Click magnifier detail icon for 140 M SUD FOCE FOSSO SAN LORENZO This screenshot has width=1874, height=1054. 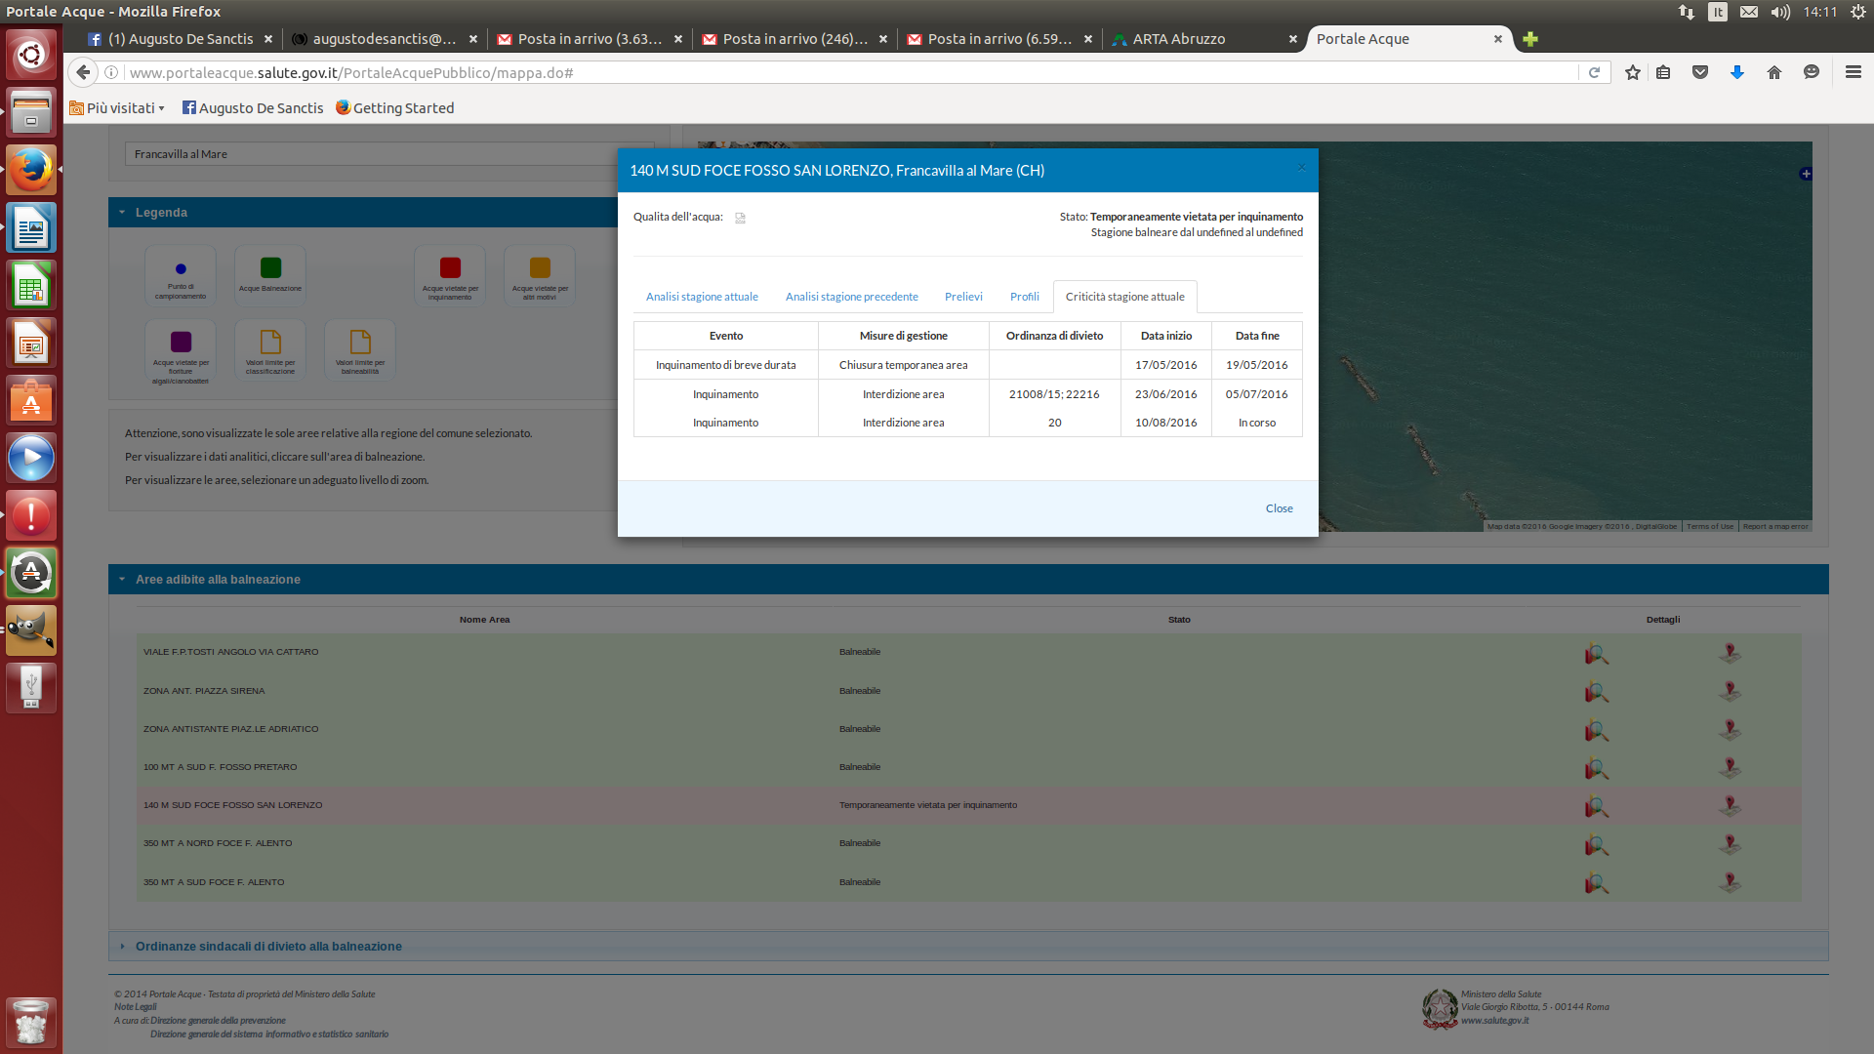(1596, 807)
